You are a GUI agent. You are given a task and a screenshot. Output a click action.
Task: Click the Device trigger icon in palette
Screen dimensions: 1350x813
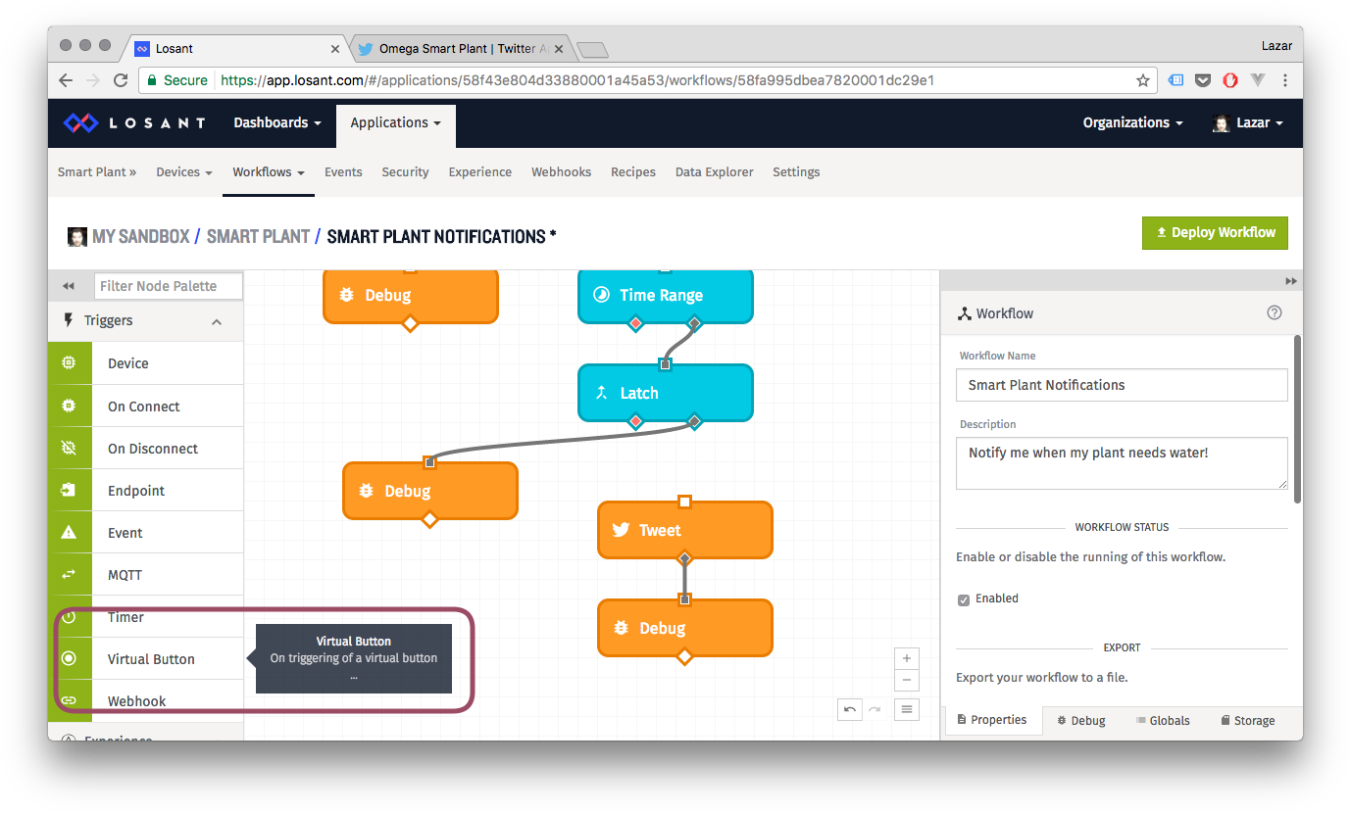69,363
